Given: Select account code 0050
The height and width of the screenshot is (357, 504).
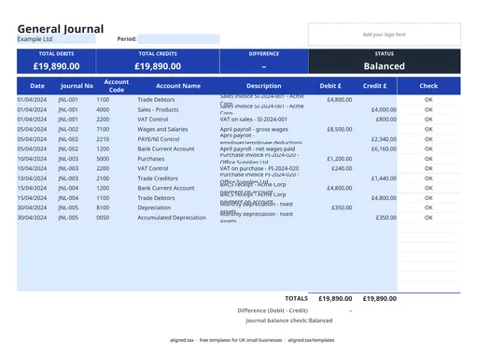Looking at the screenshot, I should [x=103, y=218].
